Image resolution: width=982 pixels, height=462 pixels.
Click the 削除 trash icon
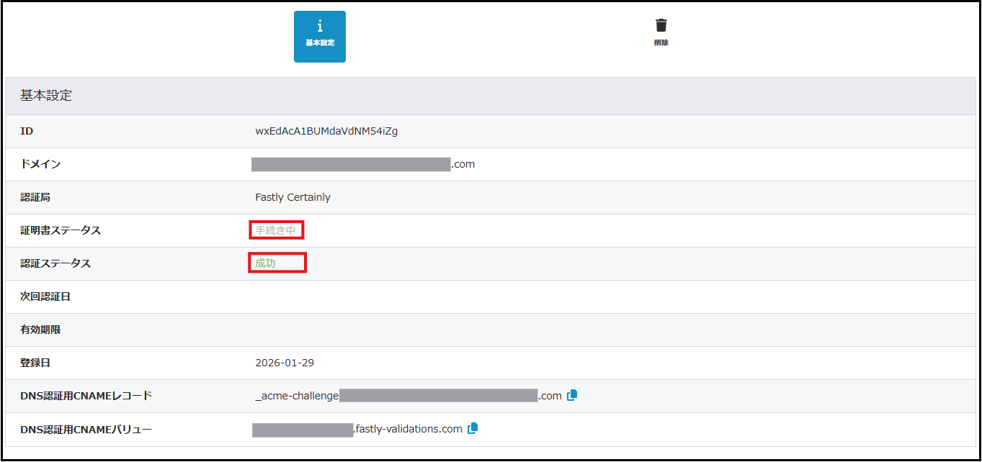[661, 32]
